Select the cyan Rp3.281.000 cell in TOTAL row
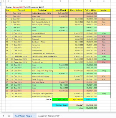 pyautogui.click(x=90, y=99)
